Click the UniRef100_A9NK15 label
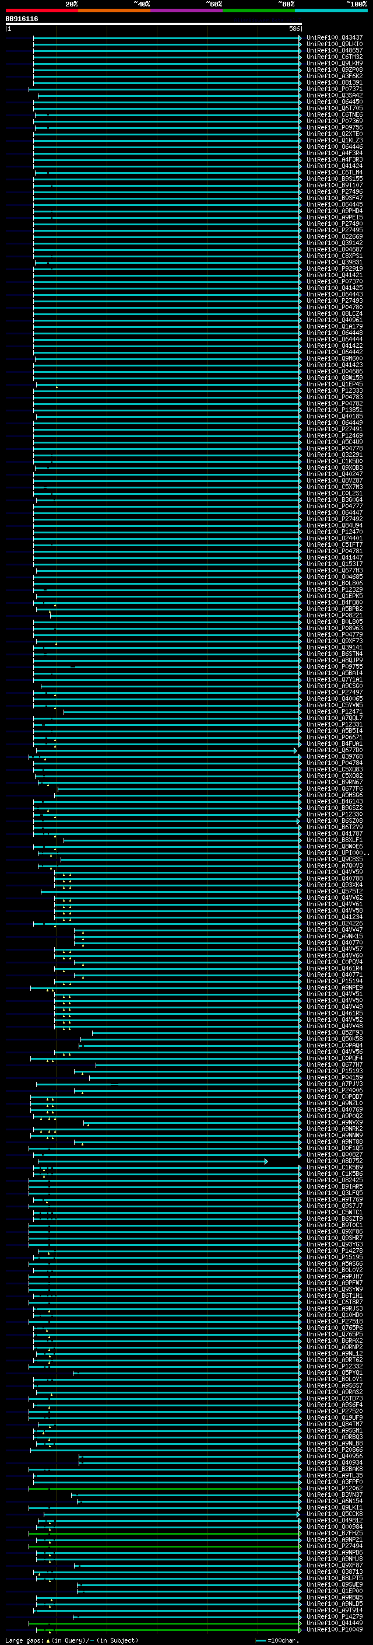This screenshot has height=1645, width=373. click(x=335, y=936)
